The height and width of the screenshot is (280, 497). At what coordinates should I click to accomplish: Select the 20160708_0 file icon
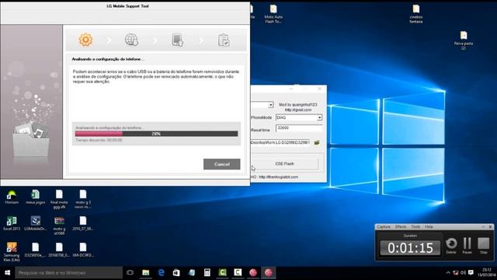tap(59, 250)
